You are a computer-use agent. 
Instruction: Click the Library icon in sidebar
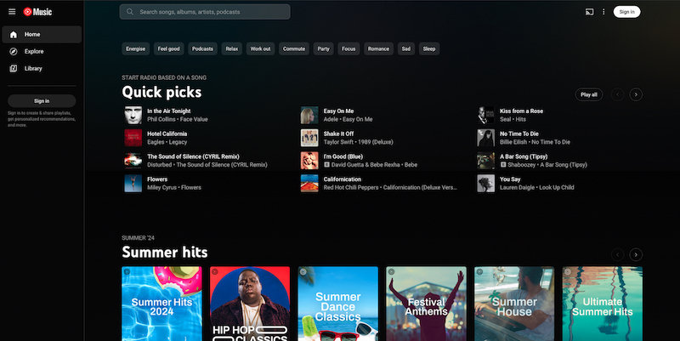tap(14, 68)
